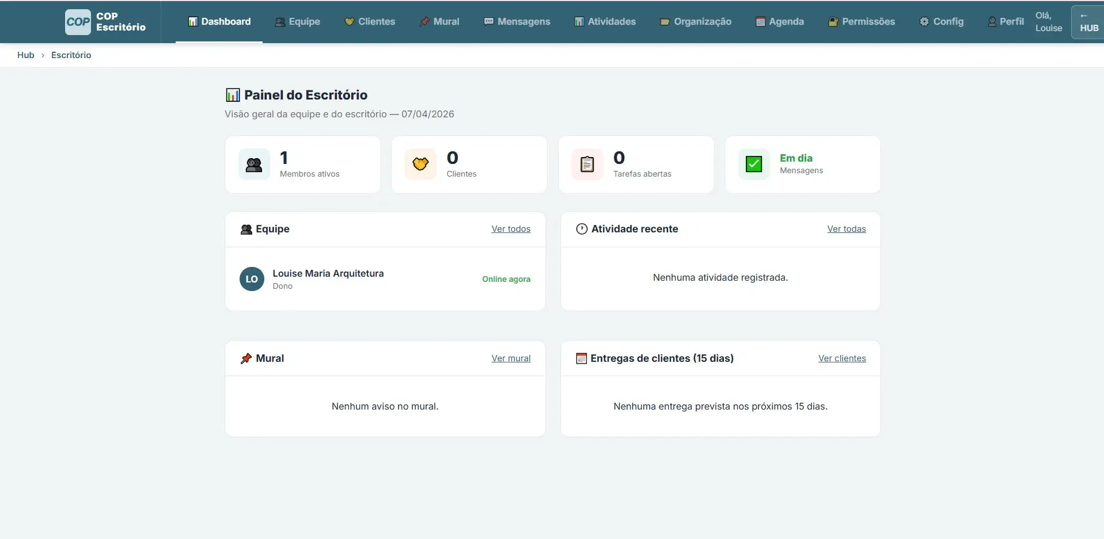Click the LO avatar of Louise Maria
This screenshot has width=1104, height=539.
[252, 279]
